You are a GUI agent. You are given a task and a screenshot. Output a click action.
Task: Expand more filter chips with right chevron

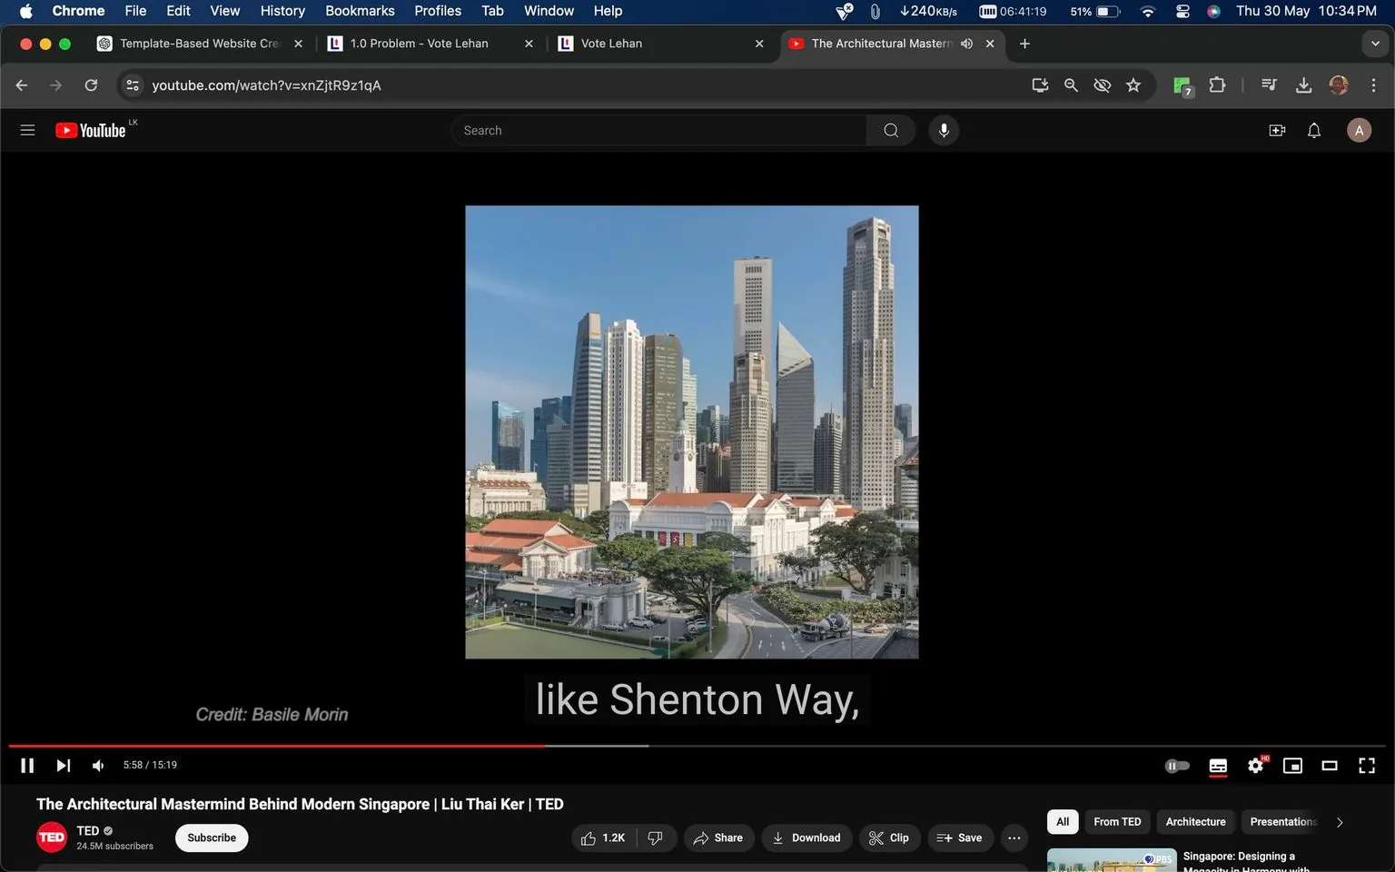tap(1339, 821)
